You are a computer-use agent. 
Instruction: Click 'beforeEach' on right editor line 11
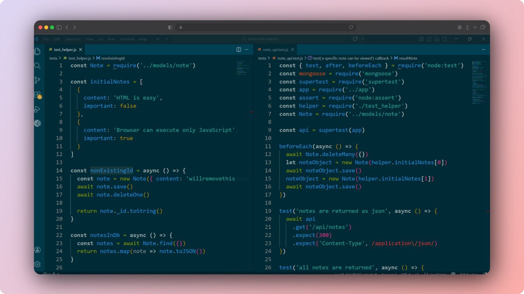coord(296,146)
